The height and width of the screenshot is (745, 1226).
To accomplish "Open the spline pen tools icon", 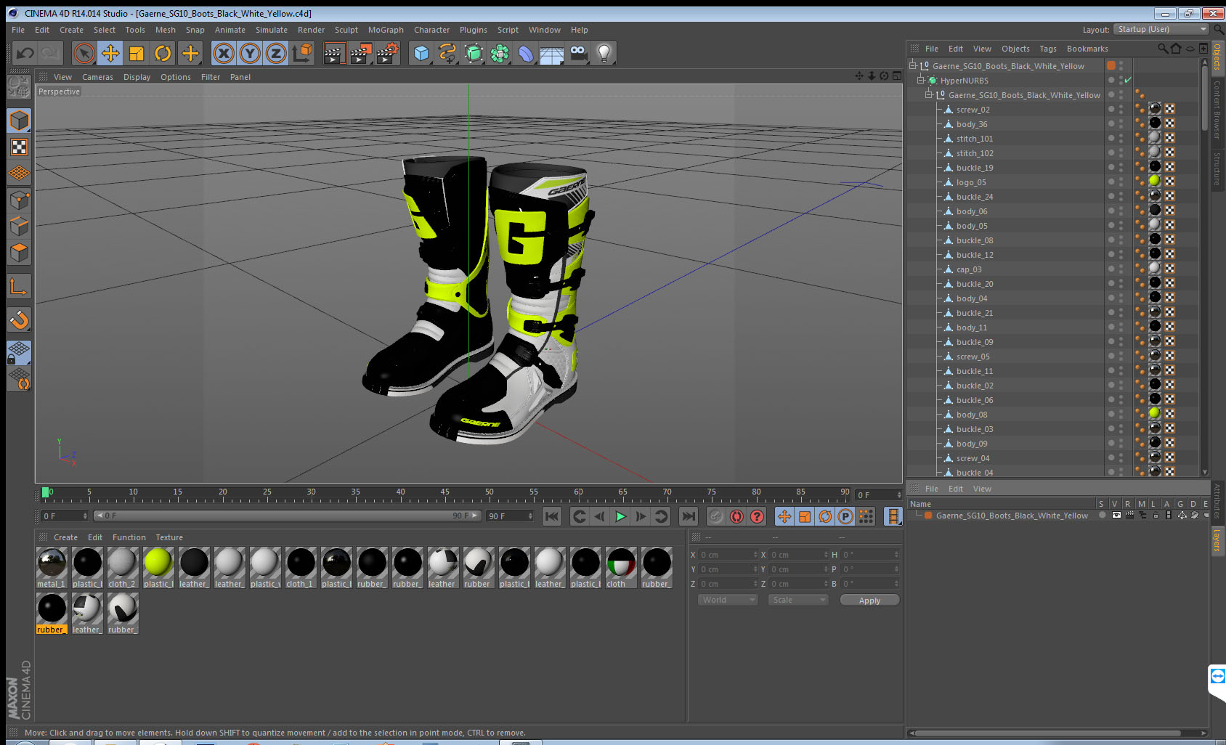I will 447,53.
